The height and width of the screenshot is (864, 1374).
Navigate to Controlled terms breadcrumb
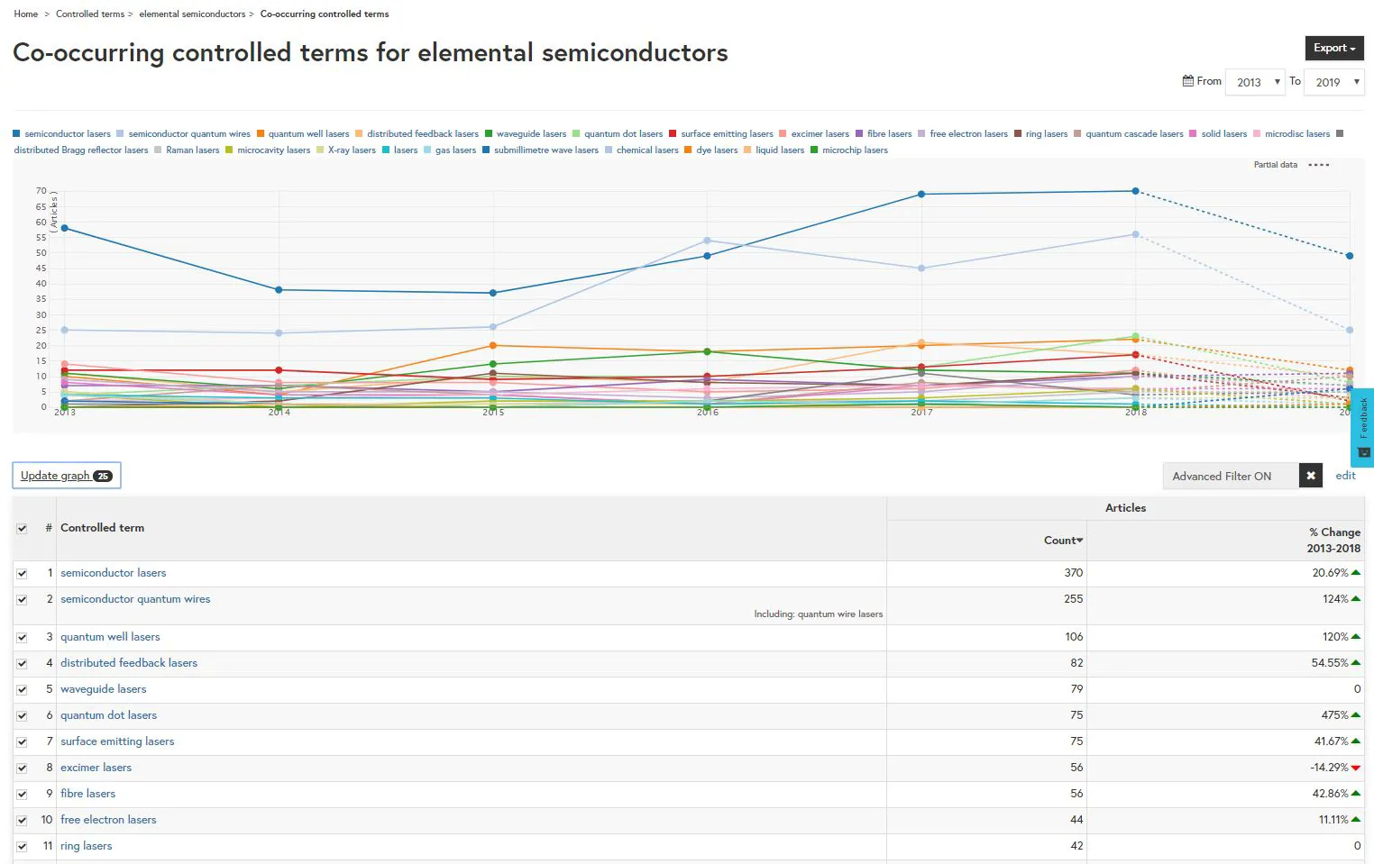90,14
